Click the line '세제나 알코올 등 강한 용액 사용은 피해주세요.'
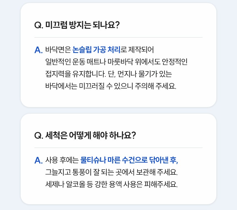The width and height of the screenshot is (237, 210). (x=111, y=184)
